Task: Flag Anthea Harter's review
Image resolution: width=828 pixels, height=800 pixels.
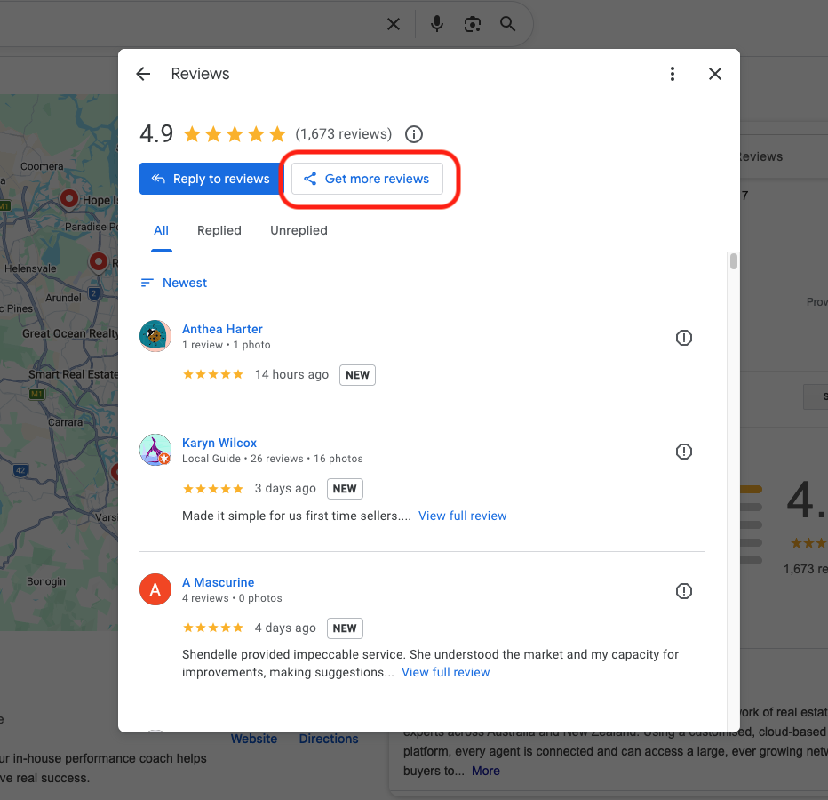Action: coord(684,338)
